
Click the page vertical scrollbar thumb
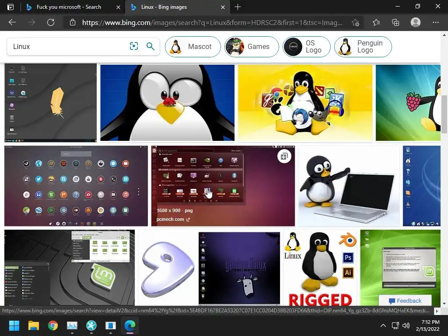click(x=444, y=114)
